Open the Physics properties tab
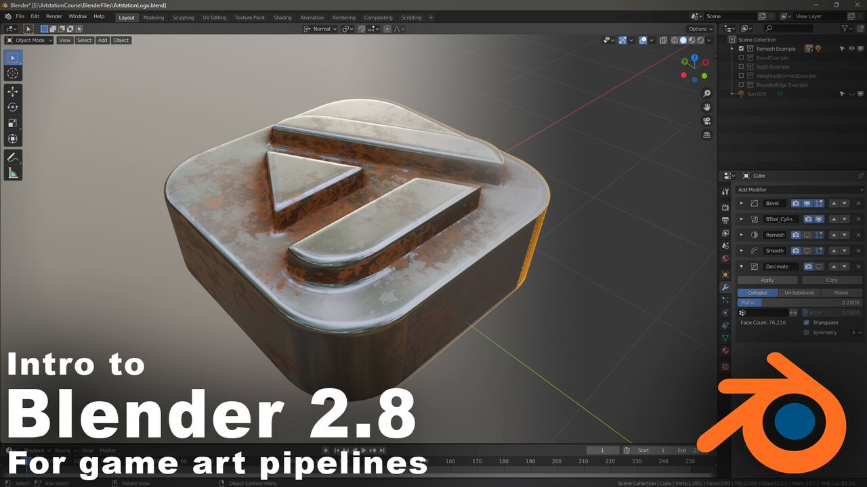The width and height of the screenshot is (867, 487). (725, 312)
